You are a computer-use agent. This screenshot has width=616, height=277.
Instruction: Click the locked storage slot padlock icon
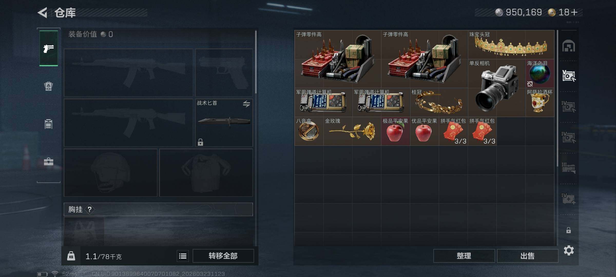pos(569,230)
